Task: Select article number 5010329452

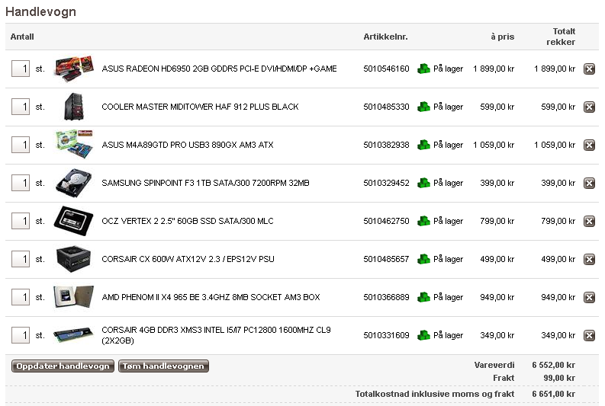Action: click(x=386, y=183)
